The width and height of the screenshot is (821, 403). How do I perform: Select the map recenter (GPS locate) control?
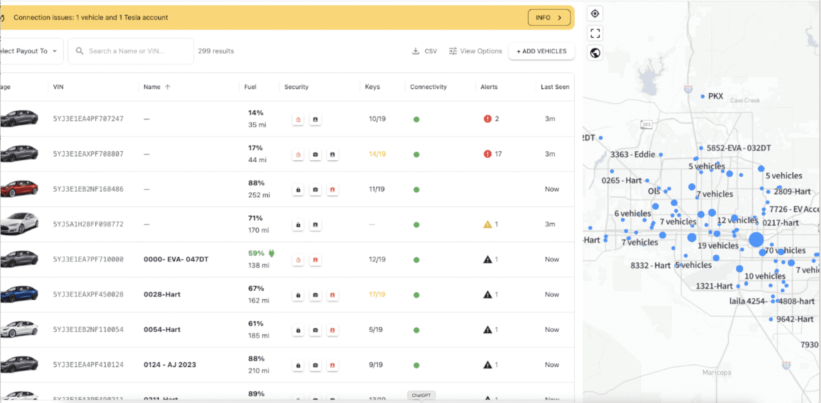click(x=595, y=14)
